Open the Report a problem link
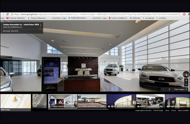The height and width of the screenshot is (124, 190). click(x=183, y=110)
